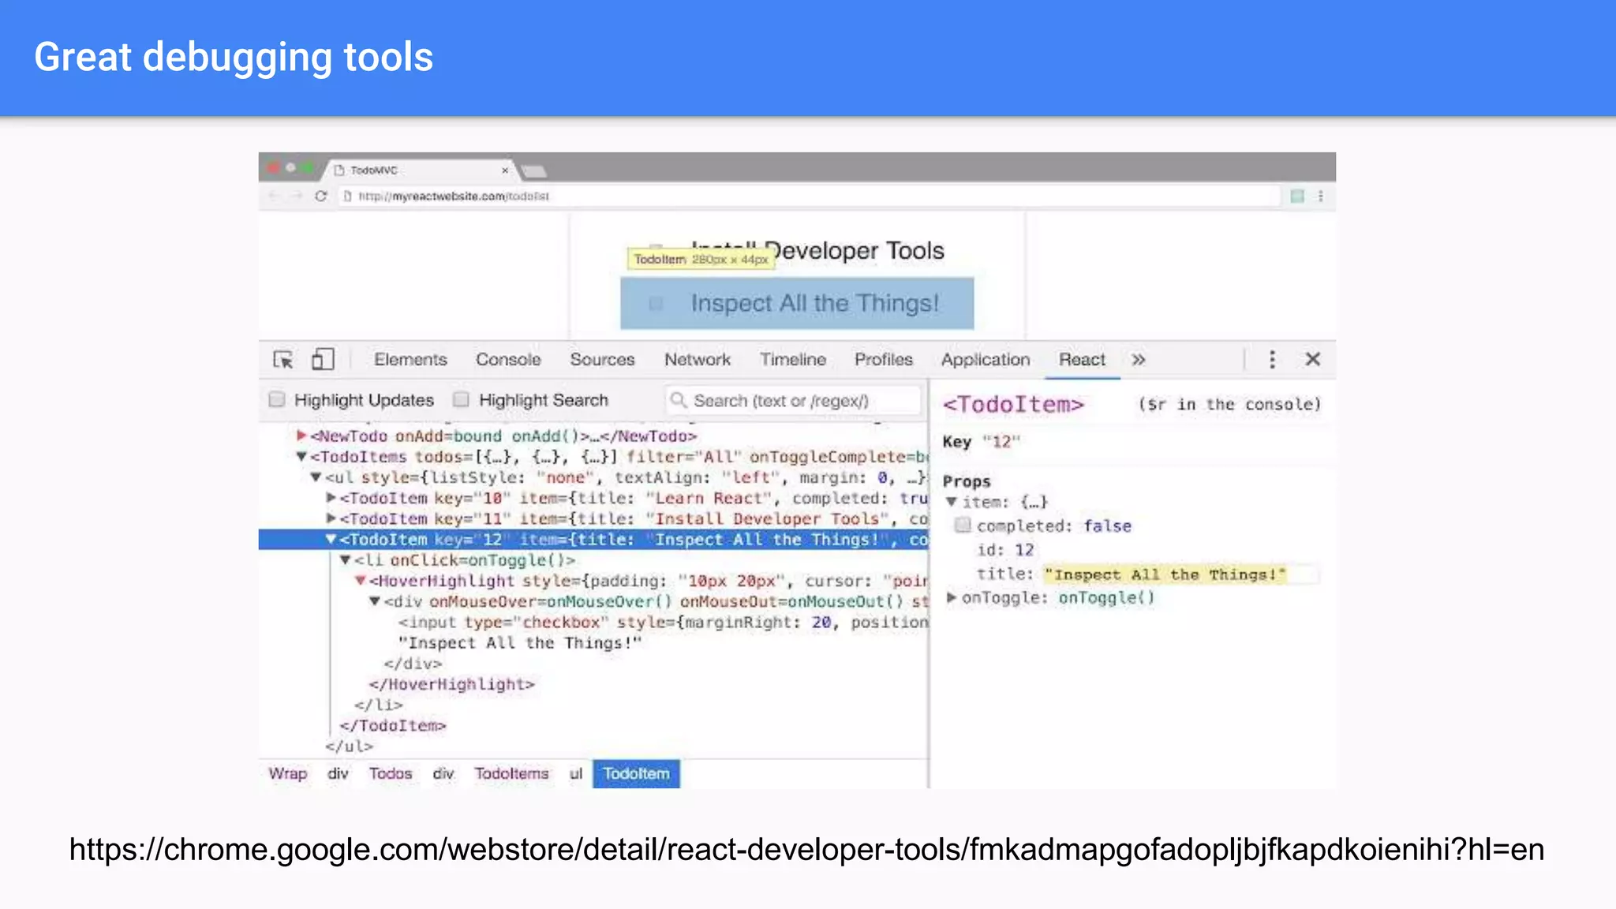Open the Network tab
1616x909 pixels.
pos(698,360)
